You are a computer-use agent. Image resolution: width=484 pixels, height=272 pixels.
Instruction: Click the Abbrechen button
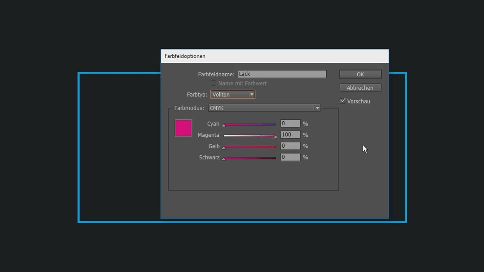pyautogui.click(x=360, y=88)
